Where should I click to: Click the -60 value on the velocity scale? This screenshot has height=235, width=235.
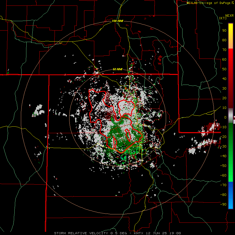click(x=223, y=175)
